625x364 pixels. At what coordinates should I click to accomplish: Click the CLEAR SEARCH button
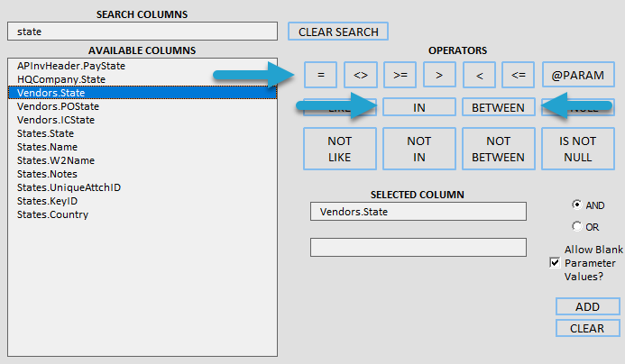click(x=338, y=32)
